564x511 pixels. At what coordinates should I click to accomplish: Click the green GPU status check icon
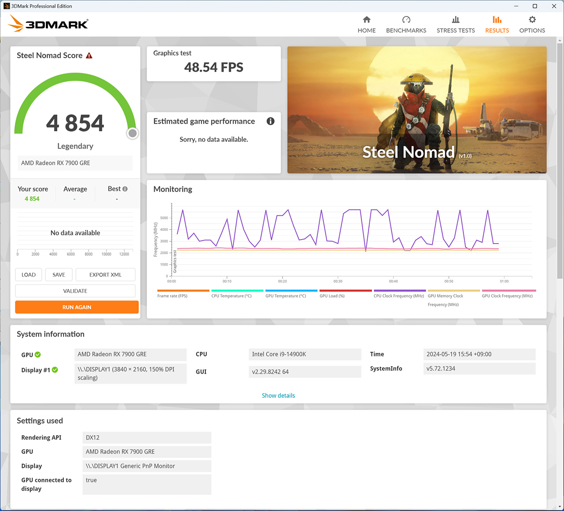[x=38, y=355]
